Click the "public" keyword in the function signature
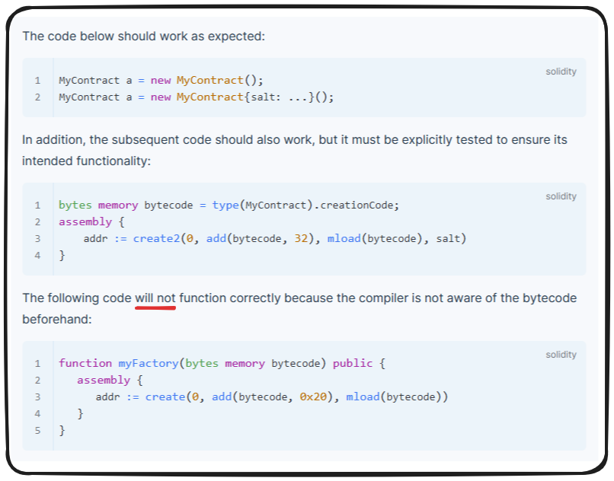The width and height of the screenshot is (614, 481). pos(353,363)
